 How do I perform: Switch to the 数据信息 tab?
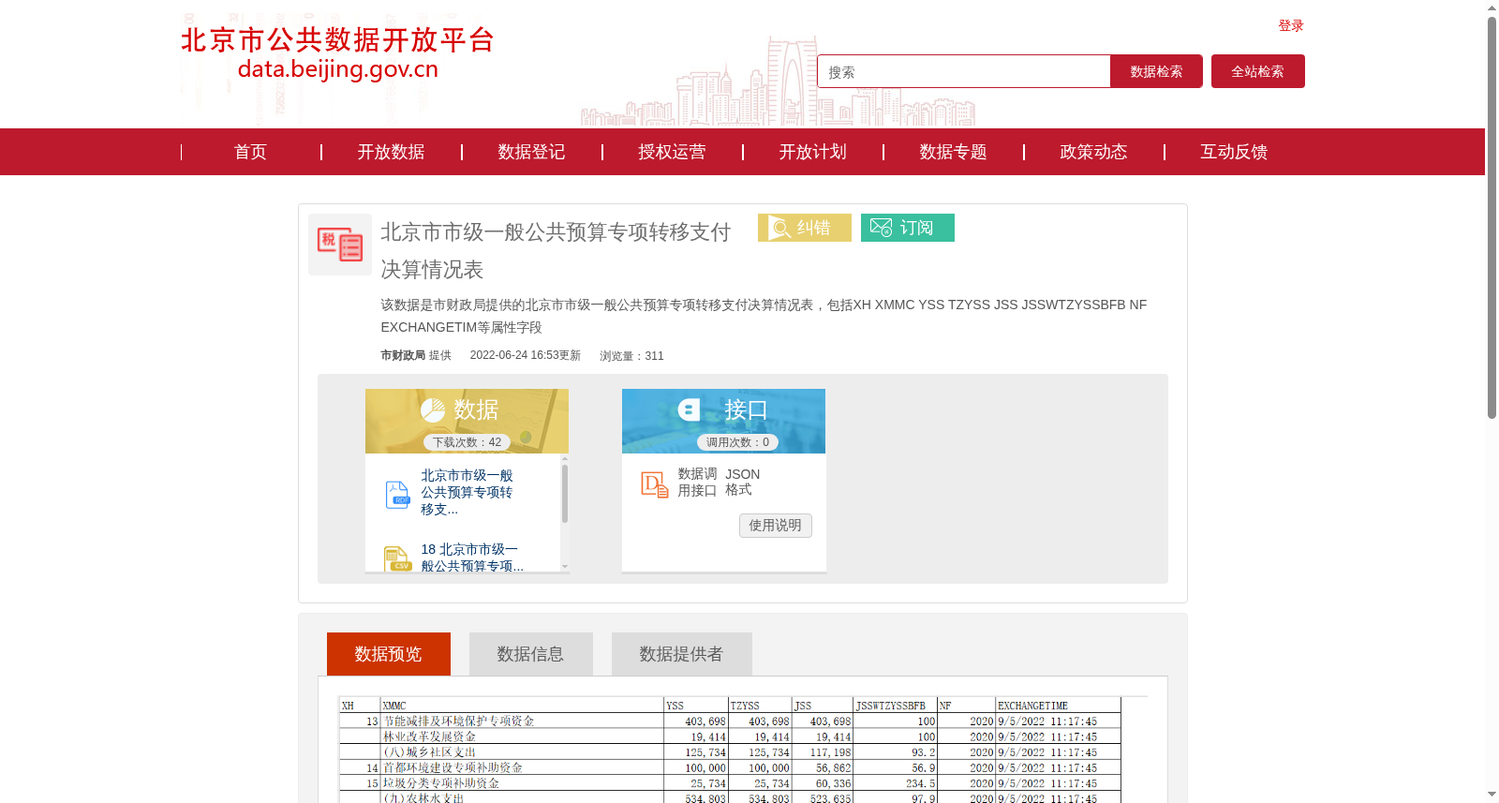pos(531,654)
